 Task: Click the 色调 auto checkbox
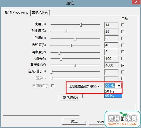pyautogui.click(x=123, y=38)
